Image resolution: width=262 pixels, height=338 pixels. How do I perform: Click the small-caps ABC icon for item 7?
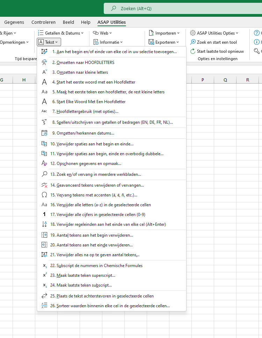44,111
